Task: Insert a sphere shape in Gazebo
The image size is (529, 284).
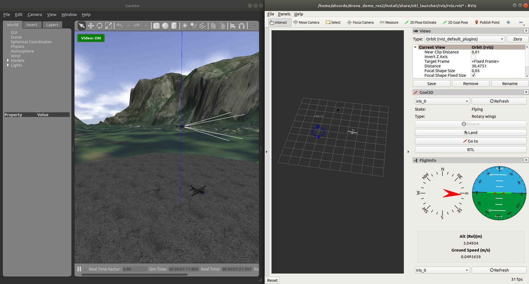Action: pyautogui.click(x=165, y=26)
